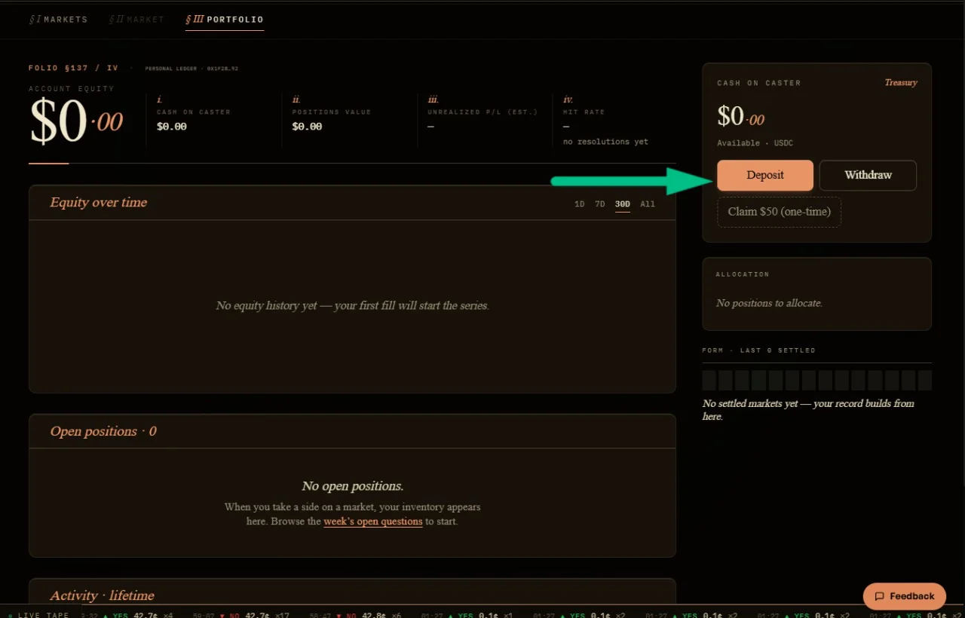Open the § II Market tab
The width and height of the screenshot is (965, 618).
[136, 20]
